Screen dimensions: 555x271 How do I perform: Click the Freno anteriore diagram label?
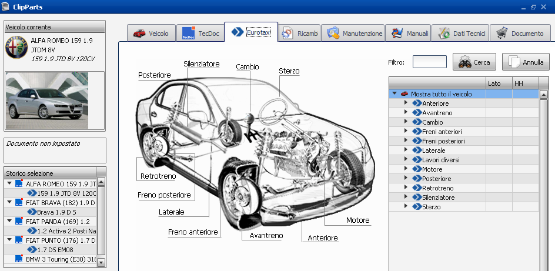point(193,232)
